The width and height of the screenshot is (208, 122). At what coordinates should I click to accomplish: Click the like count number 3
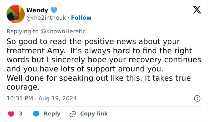tap(21, 114)
